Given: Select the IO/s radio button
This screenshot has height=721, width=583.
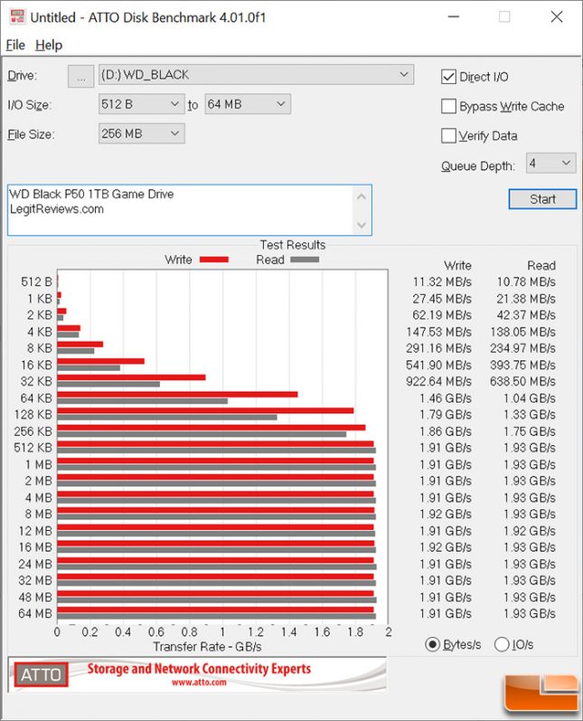Looking at the screenshot, I should 502,645.
